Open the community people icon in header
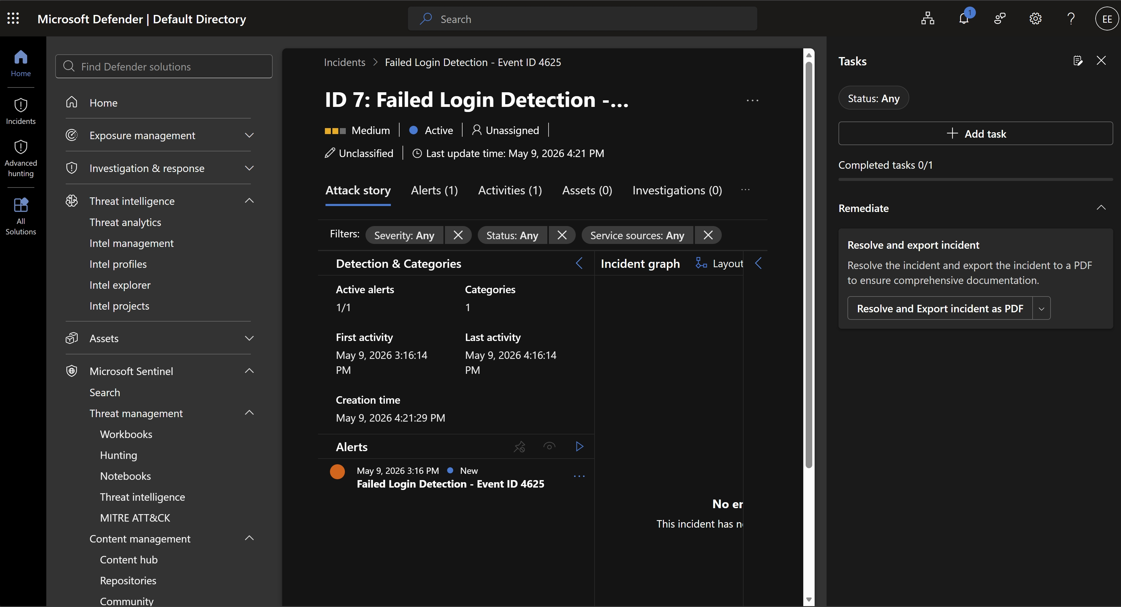The image size is (1121, 607). click(999, 19)
